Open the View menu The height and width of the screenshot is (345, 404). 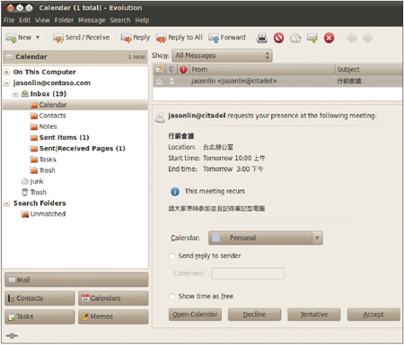tap(42, 20)
